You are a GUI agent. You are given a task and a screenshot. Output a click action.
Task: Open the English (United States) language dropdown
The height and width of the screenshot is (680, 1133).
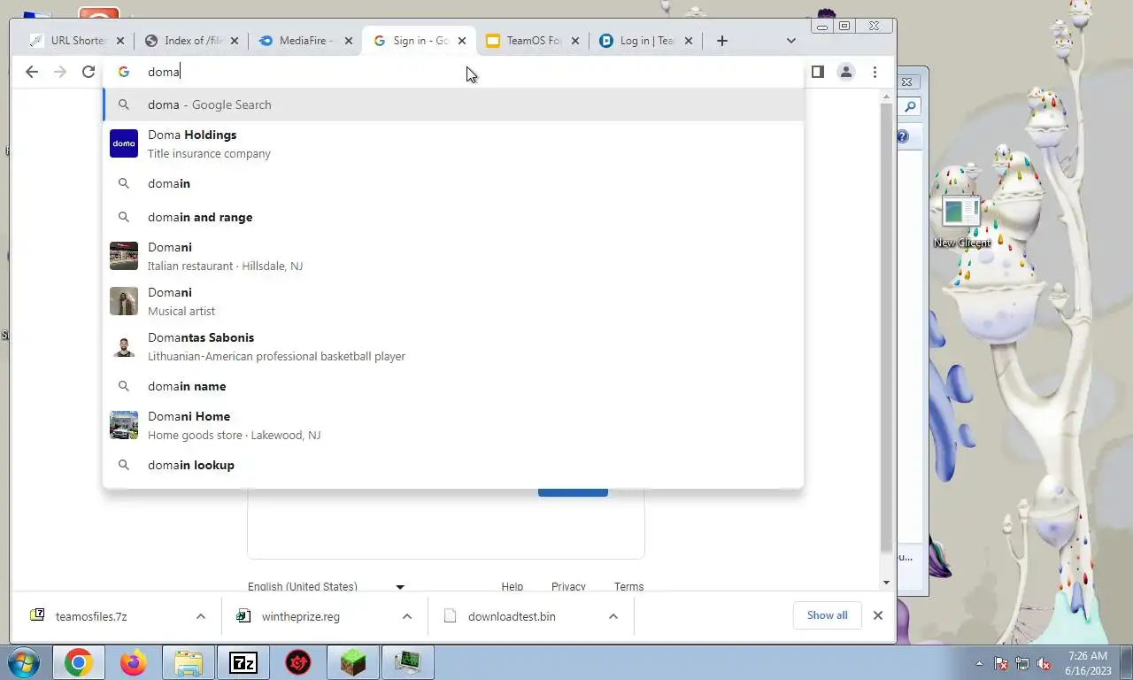pyautogui.click(x=326, y=586)
